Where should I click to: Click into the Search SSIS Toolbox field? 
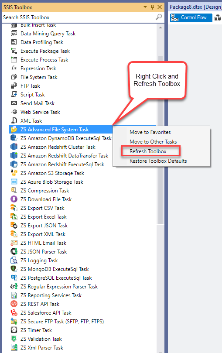(x=79, y=17)
